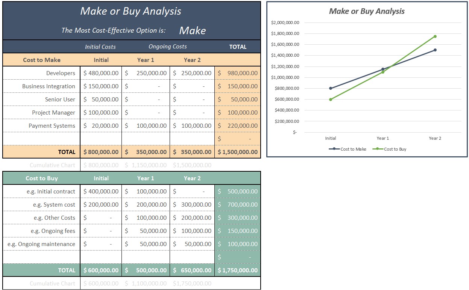Click the Initial contract initial cost cell
Image resolution: width=469 pixels, height=290 pixels.
(x=101, y=192)
